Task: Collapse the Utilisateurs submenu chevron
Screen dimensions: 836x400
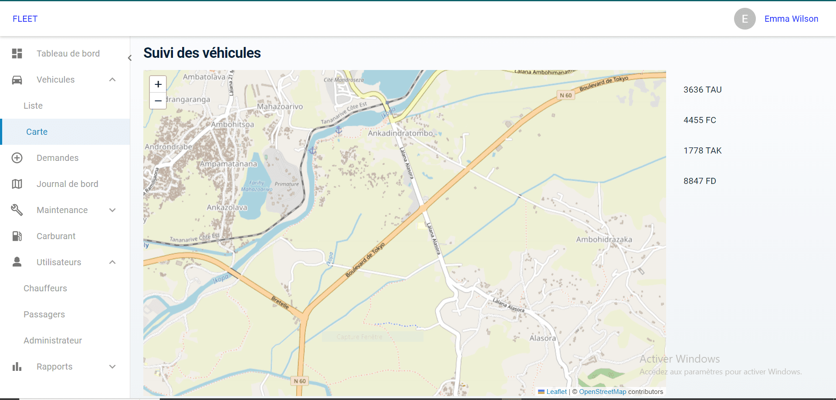Action: click(x=112, y=262)
